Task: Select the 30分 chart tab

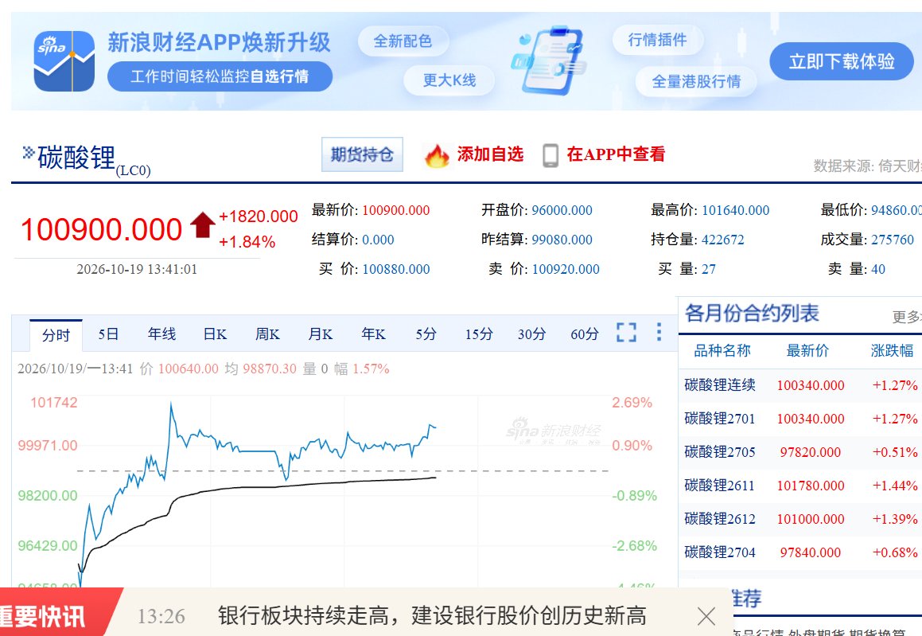Action: coord(531,334)
